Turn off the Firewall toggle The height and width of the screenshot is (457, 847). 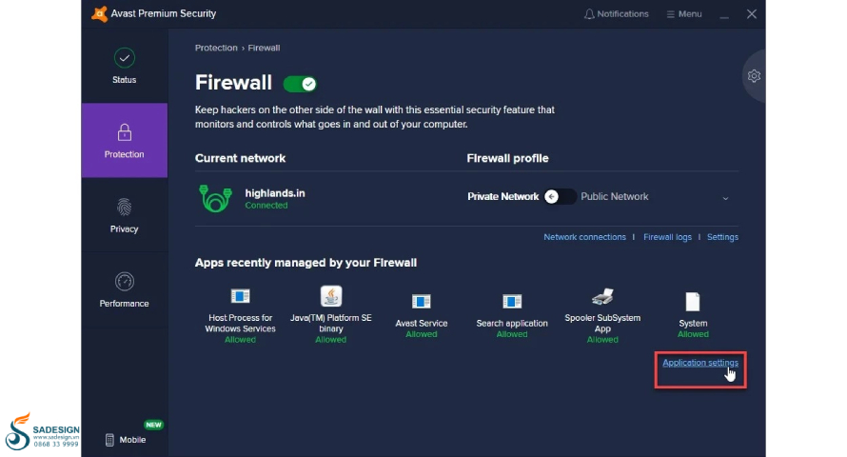[x=300, y=84]
